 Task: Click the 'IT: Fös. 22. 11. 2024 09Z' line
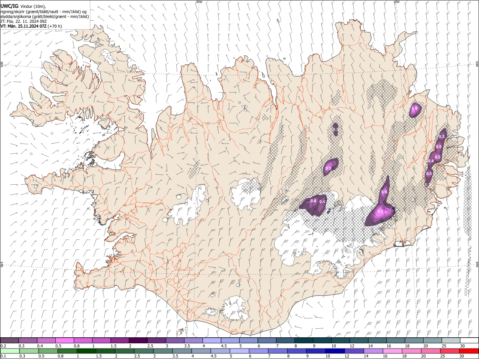click(x=24, y=21)
